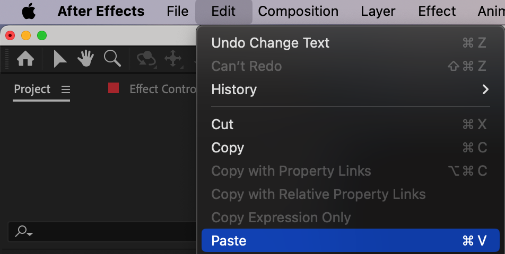Click the search magnifier dropdown in Project panel
The height and width of the screenshot is (254, 505).
(24, 232)
